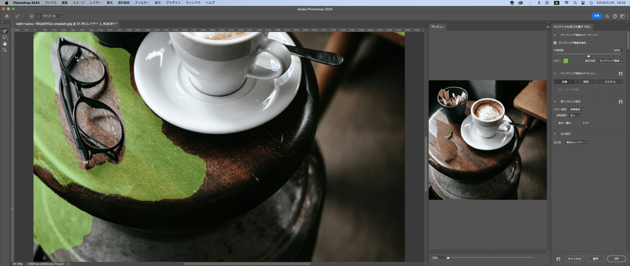630x266 pixels.
Task: Select the カスタム sampling option
Action: [x=610, y=81]
